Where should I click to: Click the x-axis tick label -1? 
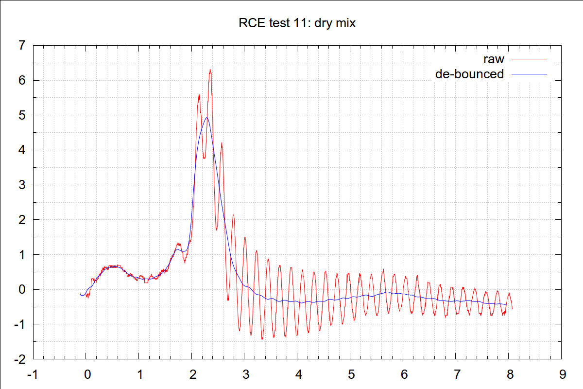point(33,375)
